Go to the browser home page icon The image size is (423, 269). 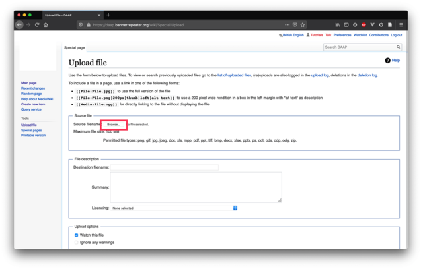46,25
